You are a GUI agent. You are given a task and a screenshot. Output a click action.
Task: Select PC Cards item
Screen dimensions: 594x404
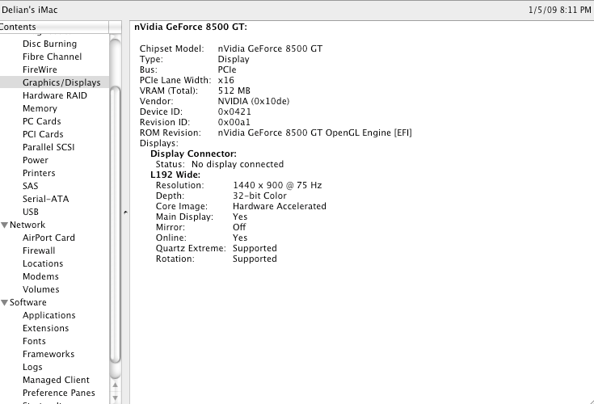pyautogui.click(x=42, y=121)
